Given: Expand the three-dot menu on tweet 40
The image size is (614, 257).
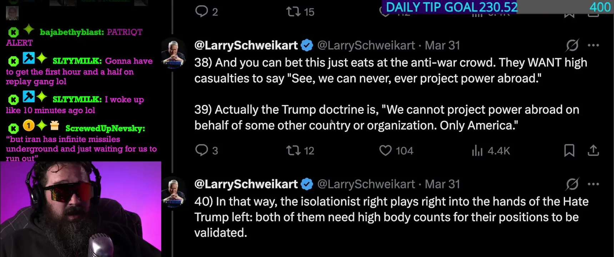Looking at the screenshot, I should coord(593,184).
